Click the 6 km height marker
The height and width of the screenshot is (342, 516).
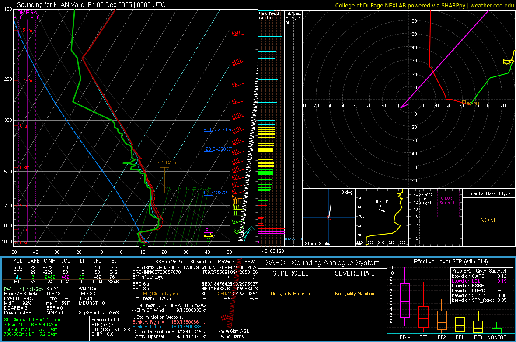[24, 167]
